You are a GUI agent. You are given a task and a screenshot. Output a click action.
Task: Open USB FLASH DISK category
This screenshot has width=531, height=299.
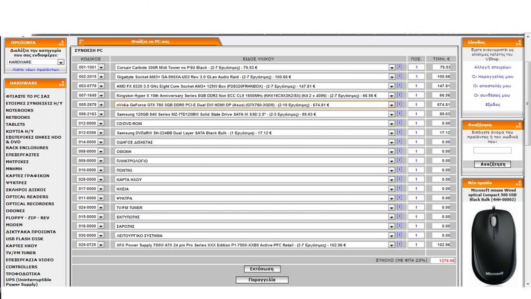pos(24,239)
